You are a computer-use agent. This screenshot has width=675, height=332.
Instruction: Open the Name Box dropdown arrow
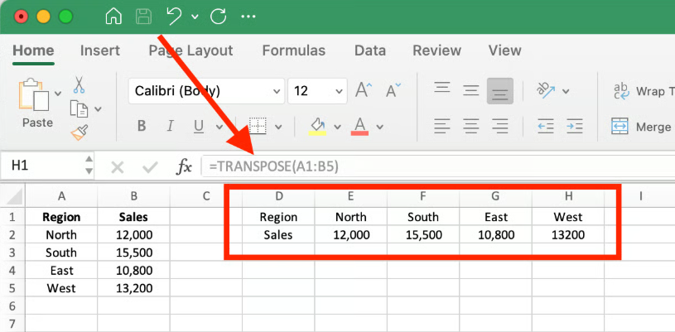88,166
